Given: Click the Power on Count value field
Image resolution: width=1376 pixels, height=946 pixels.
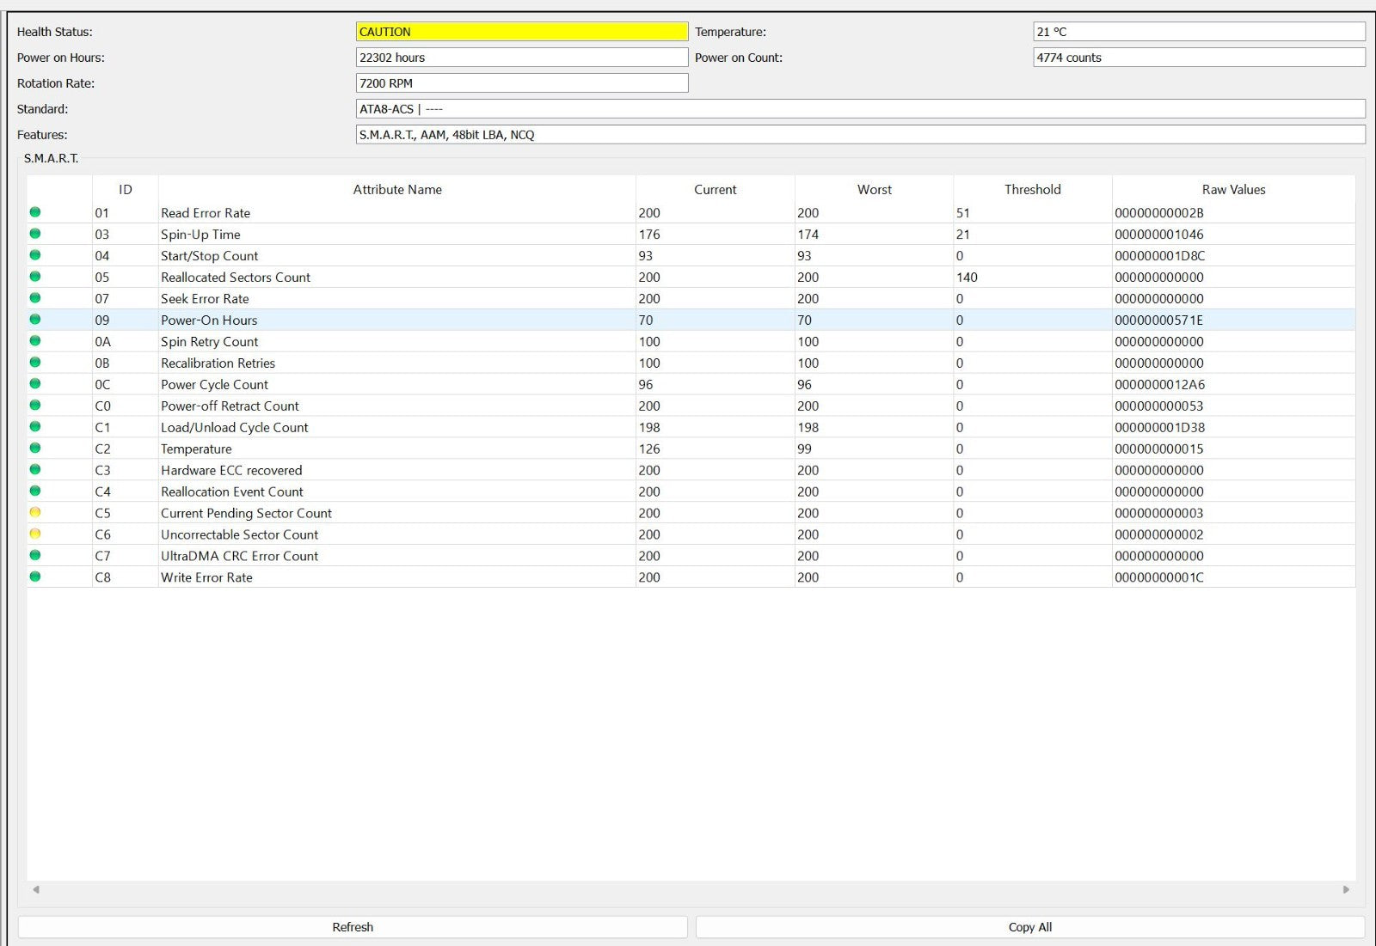Looking at the screenshot, I should click(x=1199, y=58).
